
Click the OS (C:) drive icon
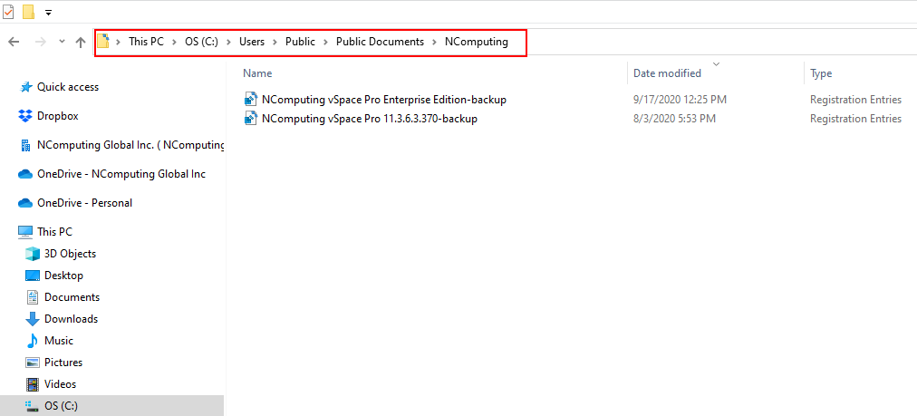(32, 406)
